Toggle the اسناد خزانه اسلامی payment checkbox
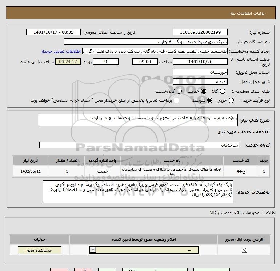 [176, 100]
